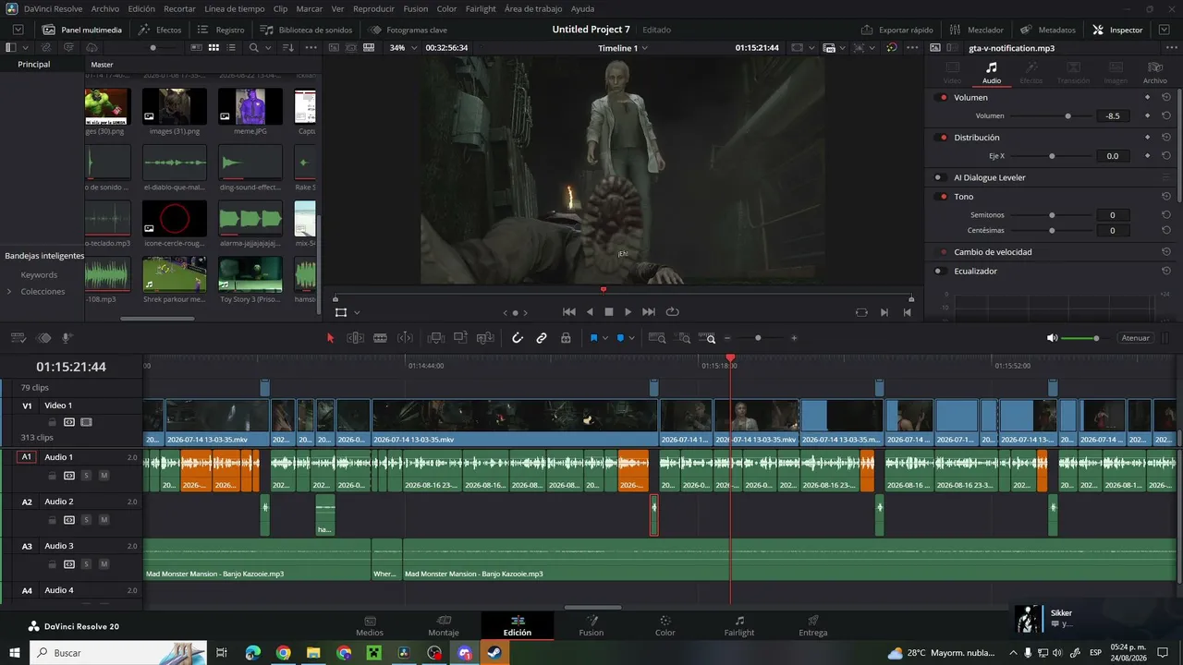Screen dimensions: 1183x665
Task: Jump to the last frame
Action: (x=649, y=312)
